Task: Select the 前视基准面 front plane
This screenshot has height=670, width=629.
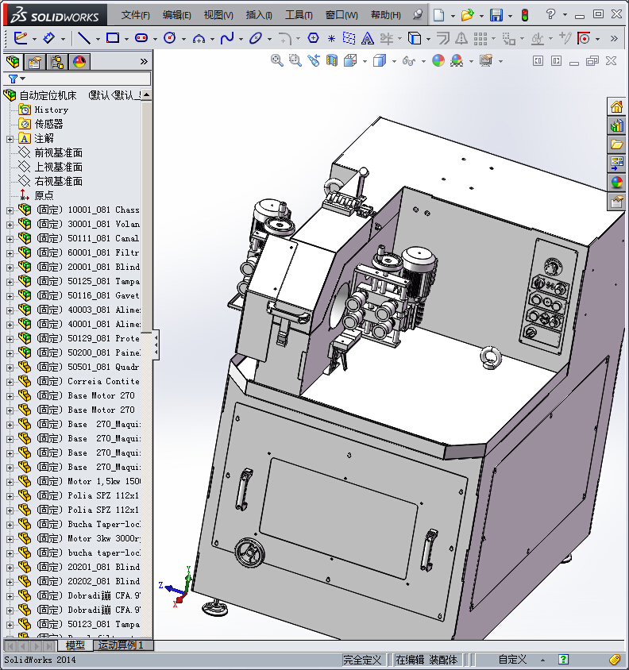Action: pyautogui.click(x=58, y=153)
